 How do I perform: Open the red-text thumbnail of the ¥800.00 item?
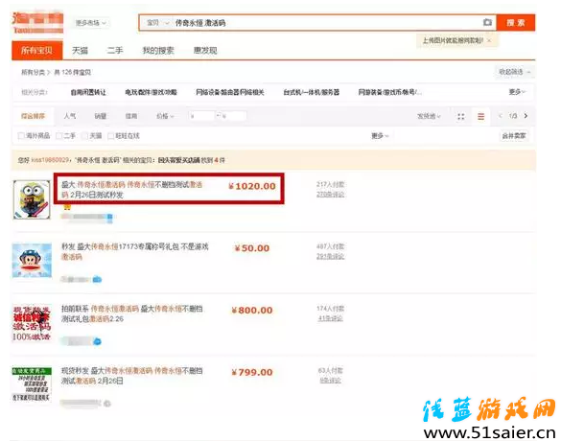tap(32, 323)
